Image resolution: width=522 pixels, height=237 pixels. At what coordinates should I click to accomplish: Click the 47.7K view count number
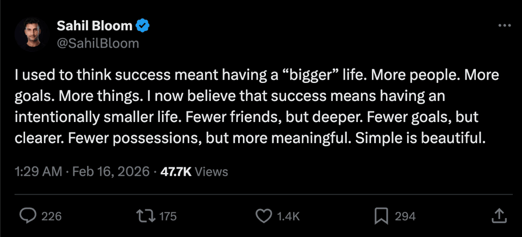point(176,172)
